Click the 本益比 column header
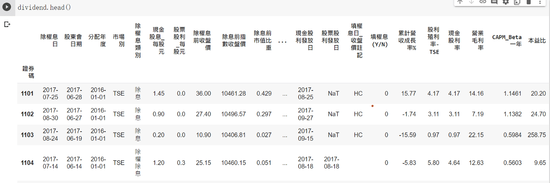This screenshot has width=550, height=183. click(537, 40)
